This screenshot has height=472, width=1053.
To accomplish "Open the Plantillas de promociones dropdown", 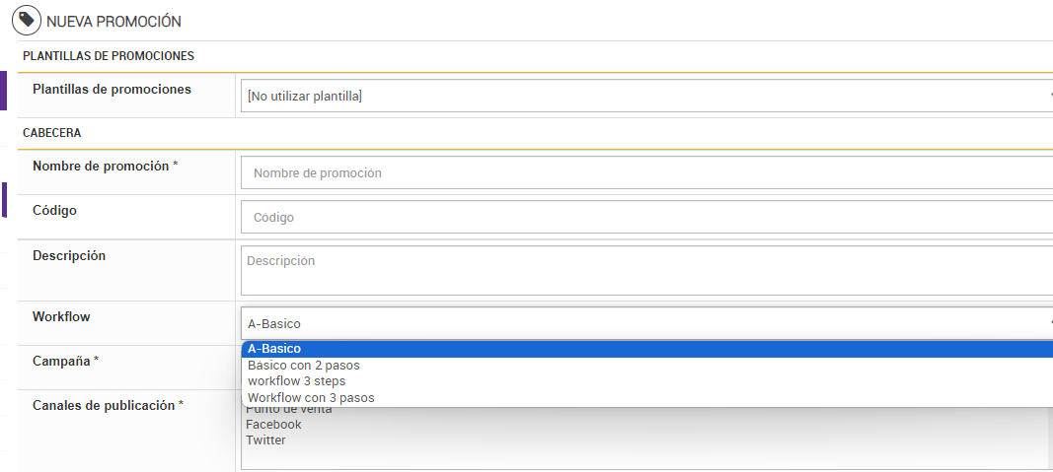I will click(x=646, y=96).
